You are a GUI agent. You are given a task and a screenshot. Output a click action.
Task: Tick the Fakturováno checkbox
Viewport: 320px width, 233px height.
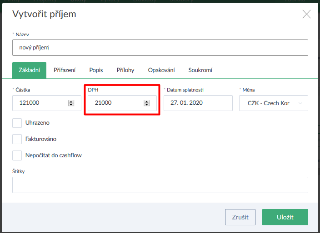click(x=17, y=139)
